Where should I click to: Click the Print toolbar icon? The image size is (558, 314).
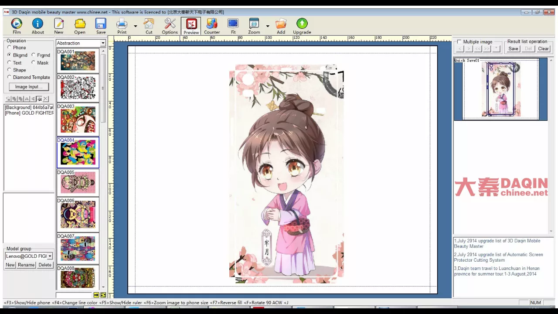coord(122,26)
